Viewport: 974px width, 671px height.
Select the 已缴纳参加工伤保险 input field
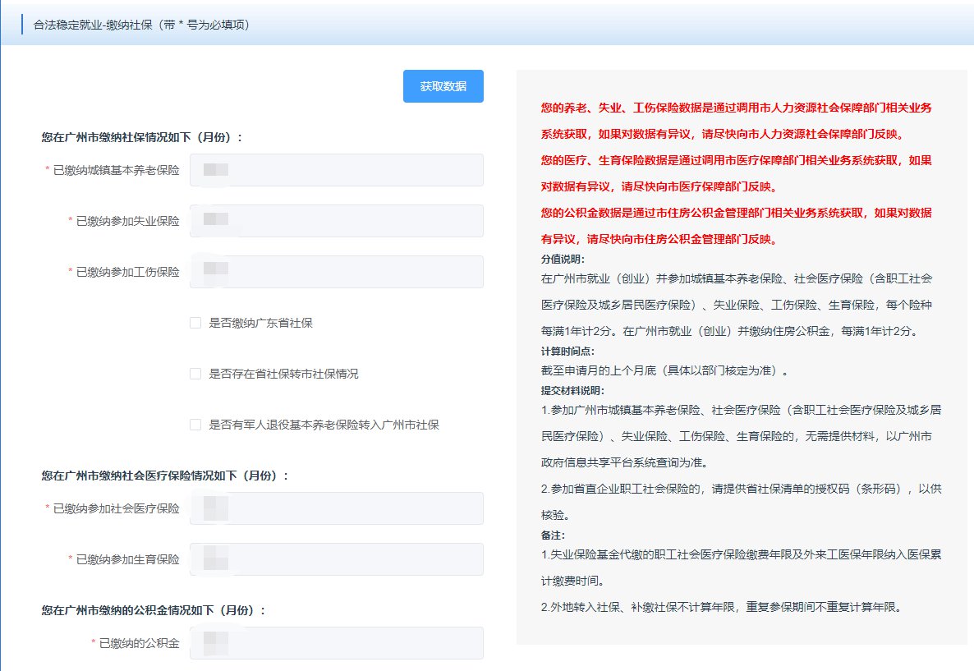click(336, 272)
